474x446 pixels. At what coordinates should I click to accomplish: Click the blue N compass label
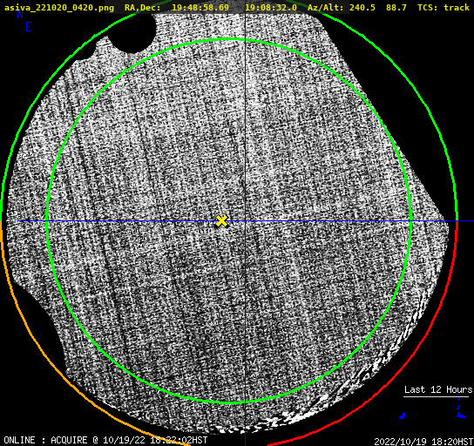(x=20, y=14)
